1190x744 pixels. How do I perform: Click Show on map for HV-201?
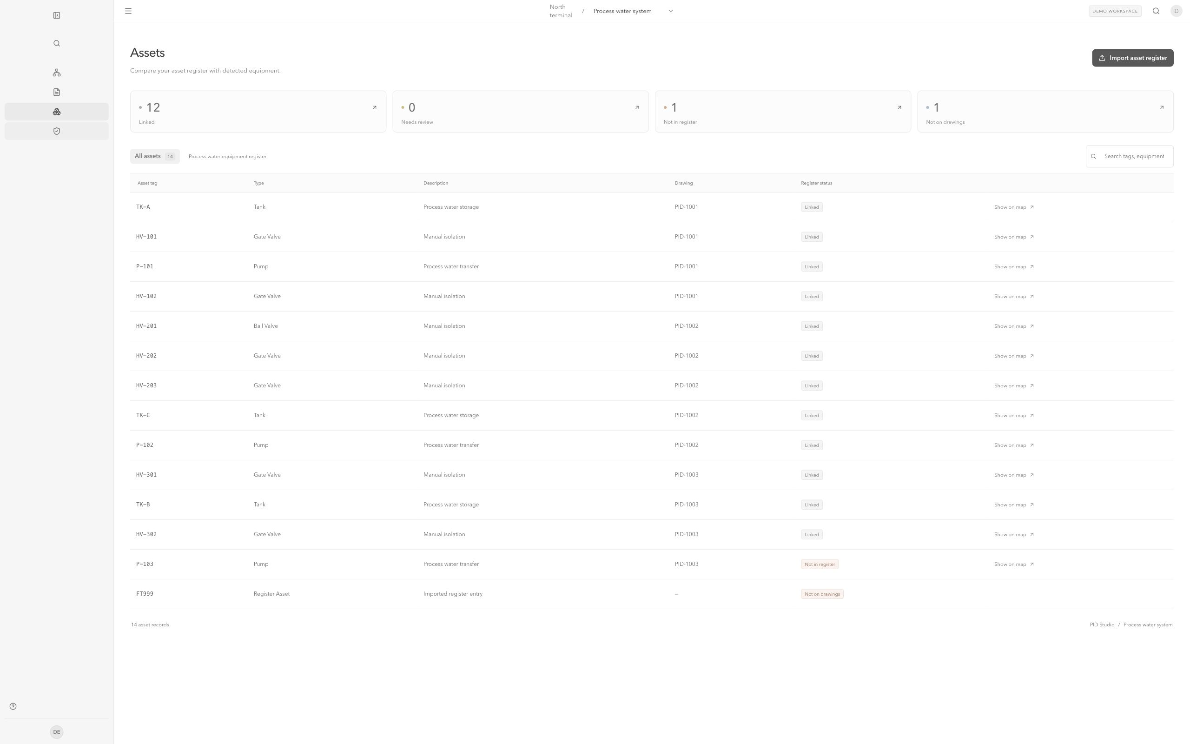coord(1014,326)
